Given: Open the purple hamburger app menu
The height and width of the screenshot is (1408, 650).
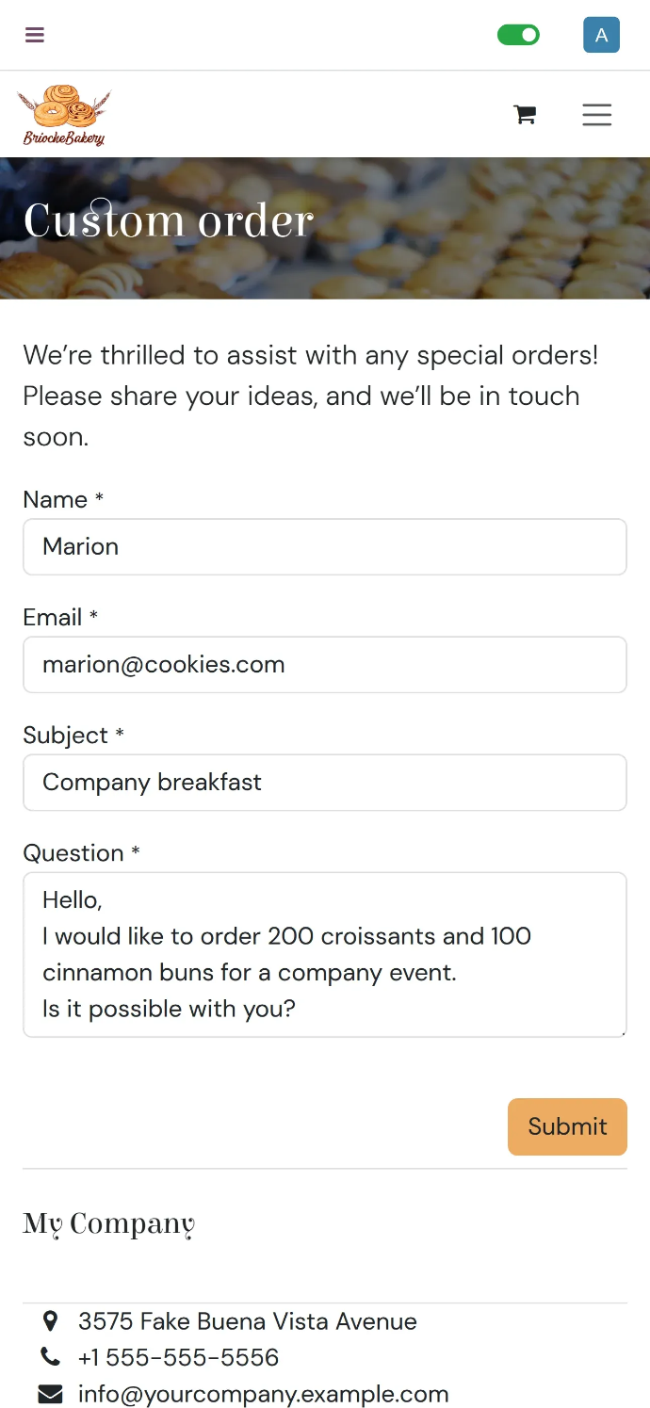Looking at the screenshot, I should pos(35,35).
